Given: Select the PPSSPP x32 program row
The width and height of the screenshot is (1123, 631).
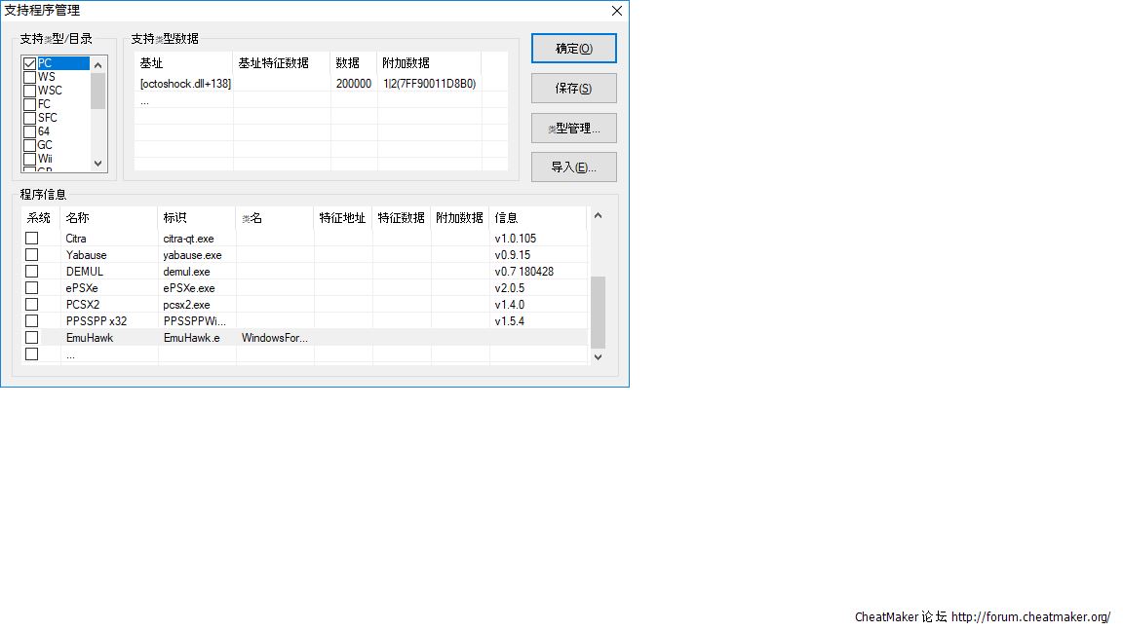Looking at the screenshot, I should (x=97, y=321).
